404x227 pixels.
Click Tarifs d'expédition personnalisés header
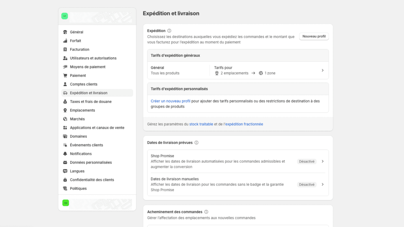(179, 89)
